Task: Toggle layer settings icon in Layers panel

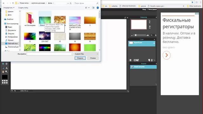Action: tap(130, 60)
